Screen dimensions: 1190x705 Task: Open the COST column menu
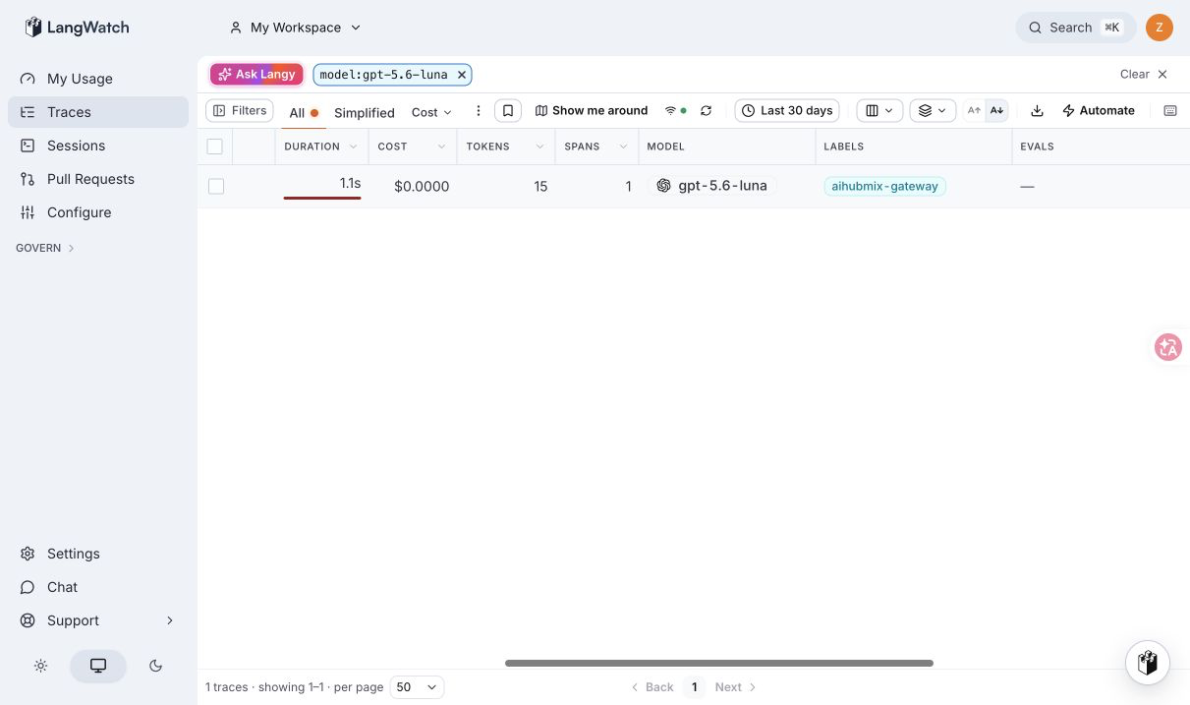(441, 147)
